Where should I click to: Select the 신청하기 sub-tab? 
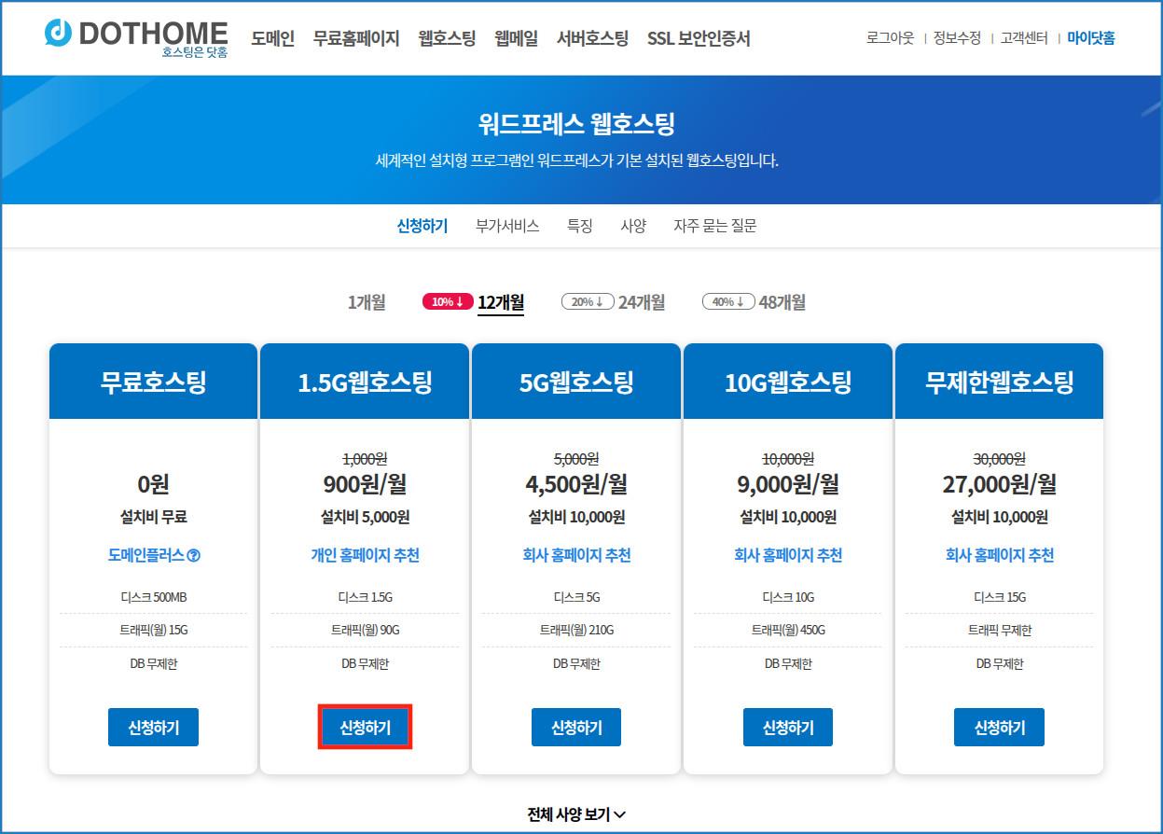click(x=422, y=226)
